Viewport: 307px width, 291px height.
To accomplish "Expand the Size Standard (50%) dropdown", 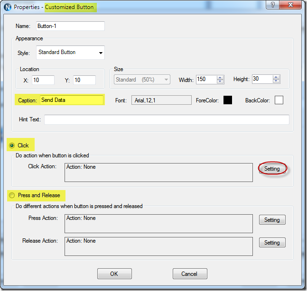I will click(142, 80).
